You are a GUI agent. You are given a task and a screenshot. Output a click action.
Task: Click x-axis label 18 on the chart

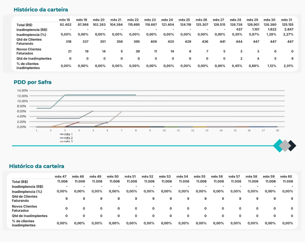[277, 130]
